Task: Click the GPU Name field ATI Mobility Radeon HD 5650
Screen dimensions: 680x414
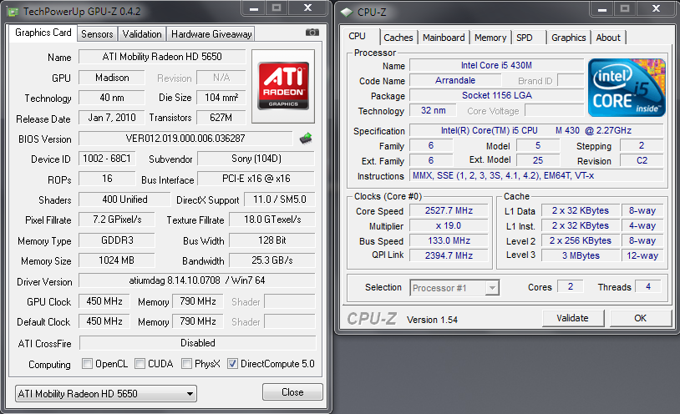Action: (x=162, y=57)
